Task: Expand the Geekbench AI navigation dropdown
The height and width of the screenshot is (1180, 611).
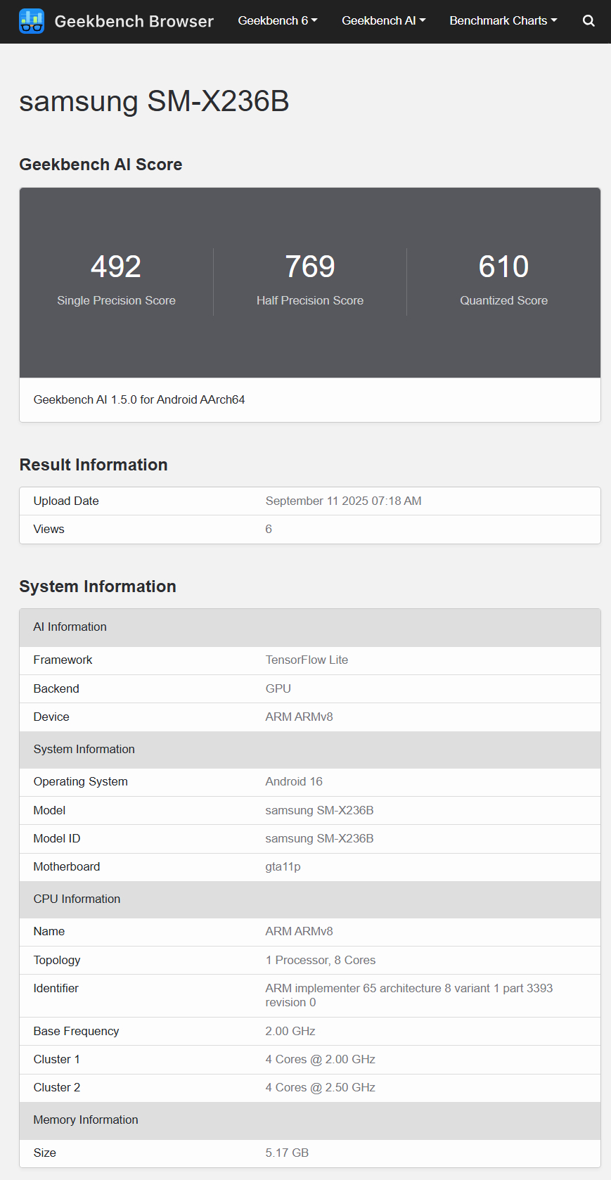Action: 383,21
